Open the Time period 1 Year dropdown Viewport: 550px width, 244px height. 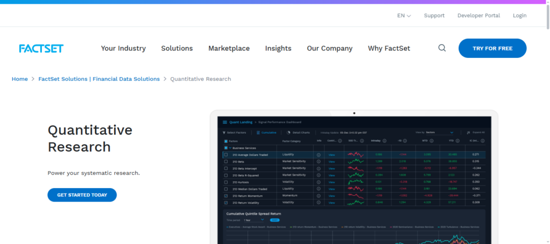click(x=254, y=220)
